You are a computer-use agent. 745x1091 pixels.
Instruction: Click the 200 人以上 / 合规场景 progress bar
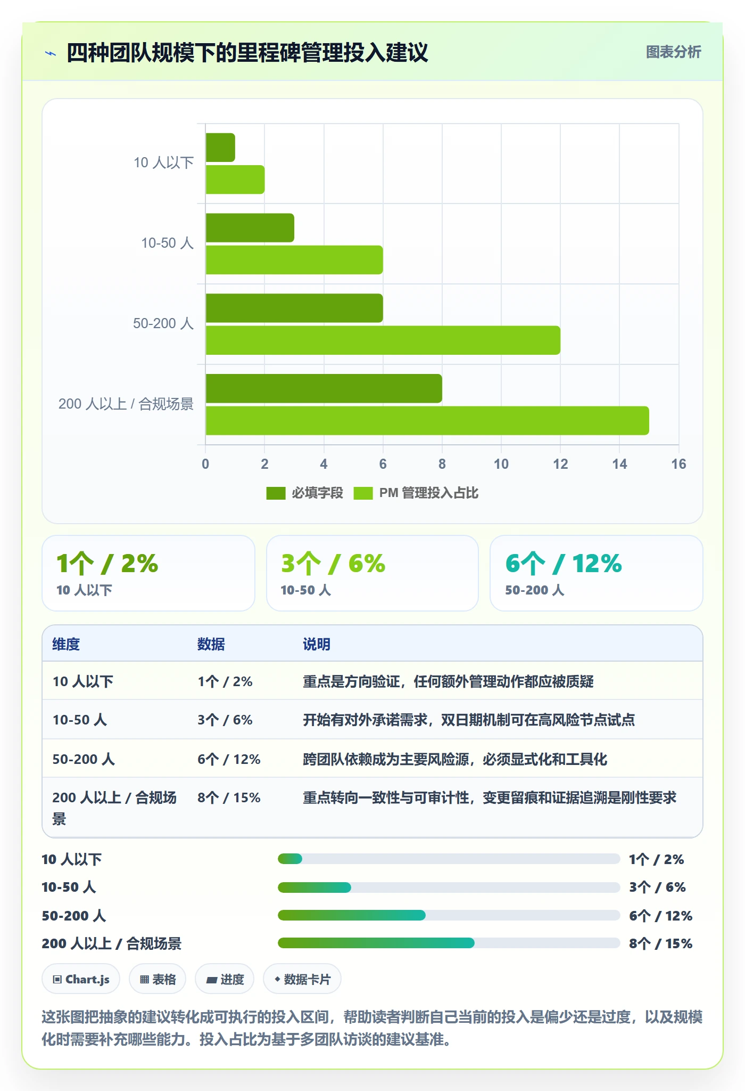pyautogui.click(x=449, y=943)
